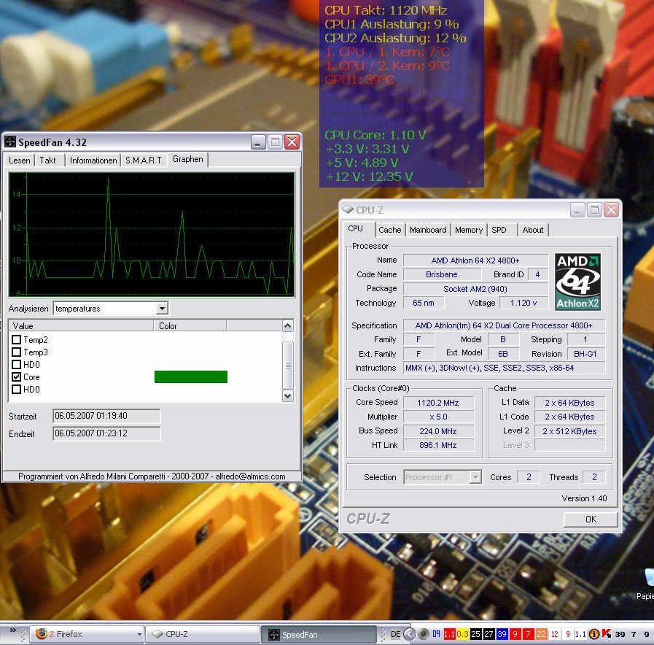Open the Processor #1 selection dropdown in CPU-Z
Screen dimensions: 654x645
point(475,476)
